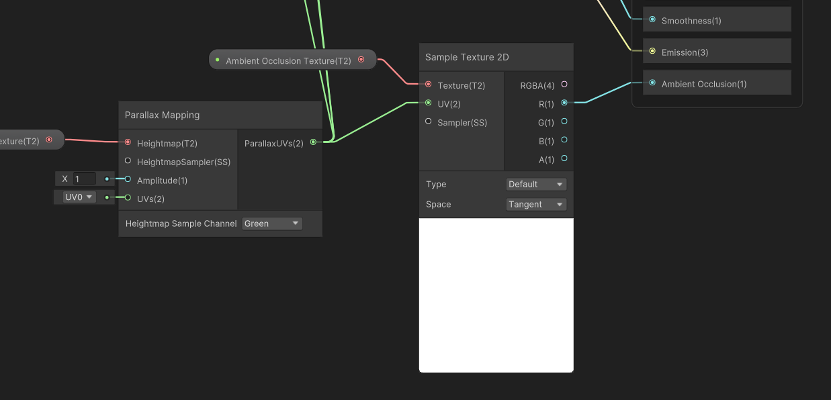The image size is (831, 400).
Task: Select the Ambient Occlusion Texture property node
Action: click(x=289, y=59)
